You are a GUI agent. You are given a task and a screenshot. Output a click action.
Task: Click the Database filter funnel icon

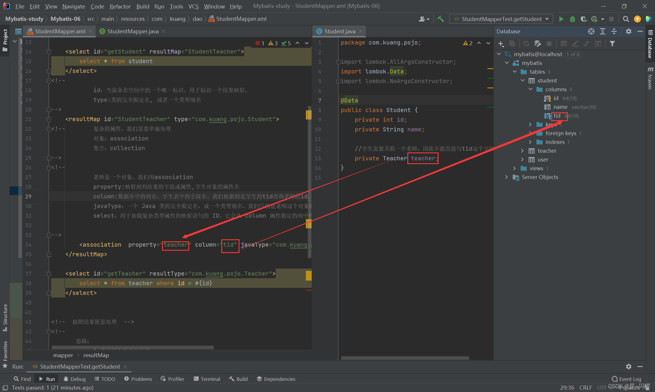[612, 44]
